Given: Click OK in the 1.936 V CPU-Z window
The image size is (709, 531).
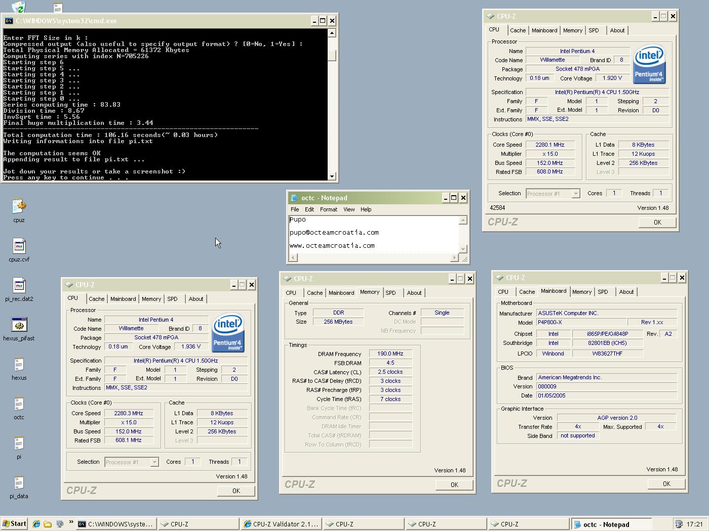Looking at the screenshot, I should (x=236, y=491).
